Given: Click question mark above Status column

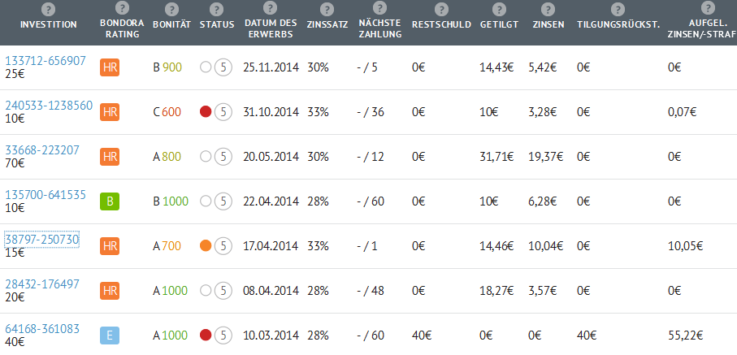Looking at the screenshot, I should click(x=216, y=9).
